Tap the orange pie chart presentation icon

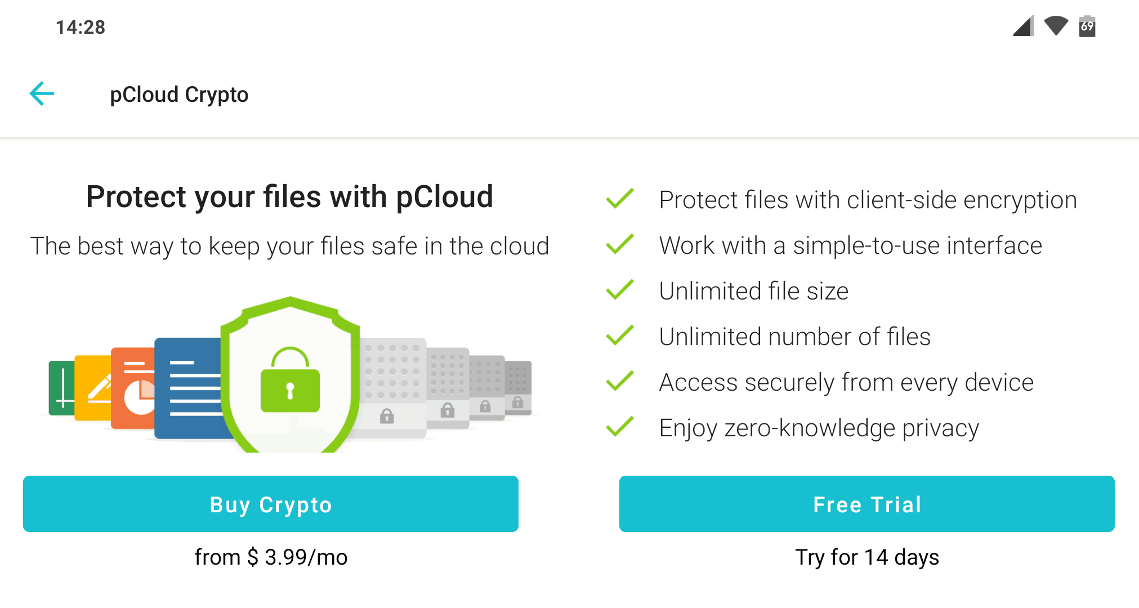133,388
